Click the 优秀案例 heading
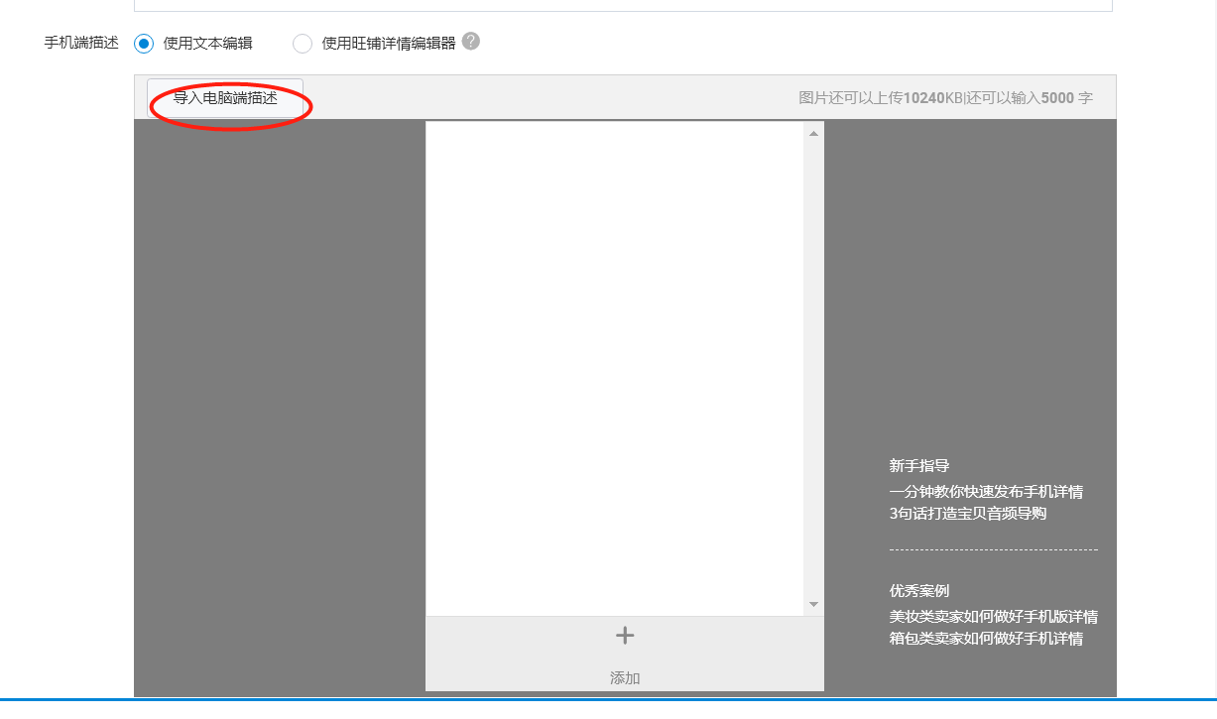Screen dimensions: 1217x719 919,591
